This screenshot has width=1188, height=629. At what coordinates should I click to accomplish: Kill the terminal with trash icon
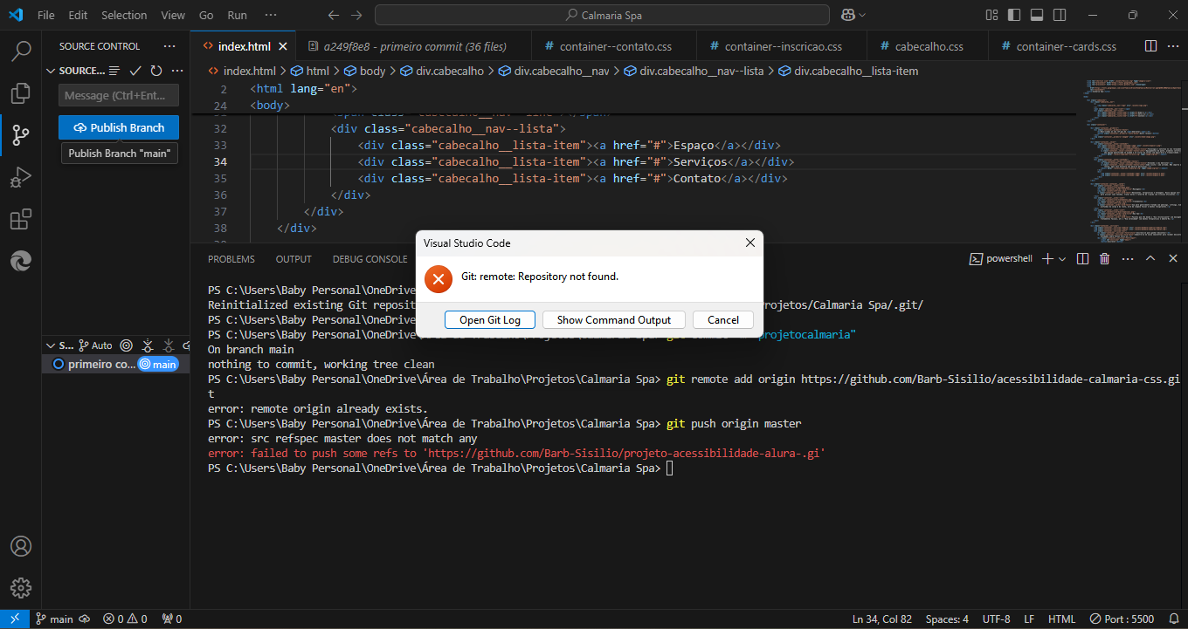(x=1104, y=259)
